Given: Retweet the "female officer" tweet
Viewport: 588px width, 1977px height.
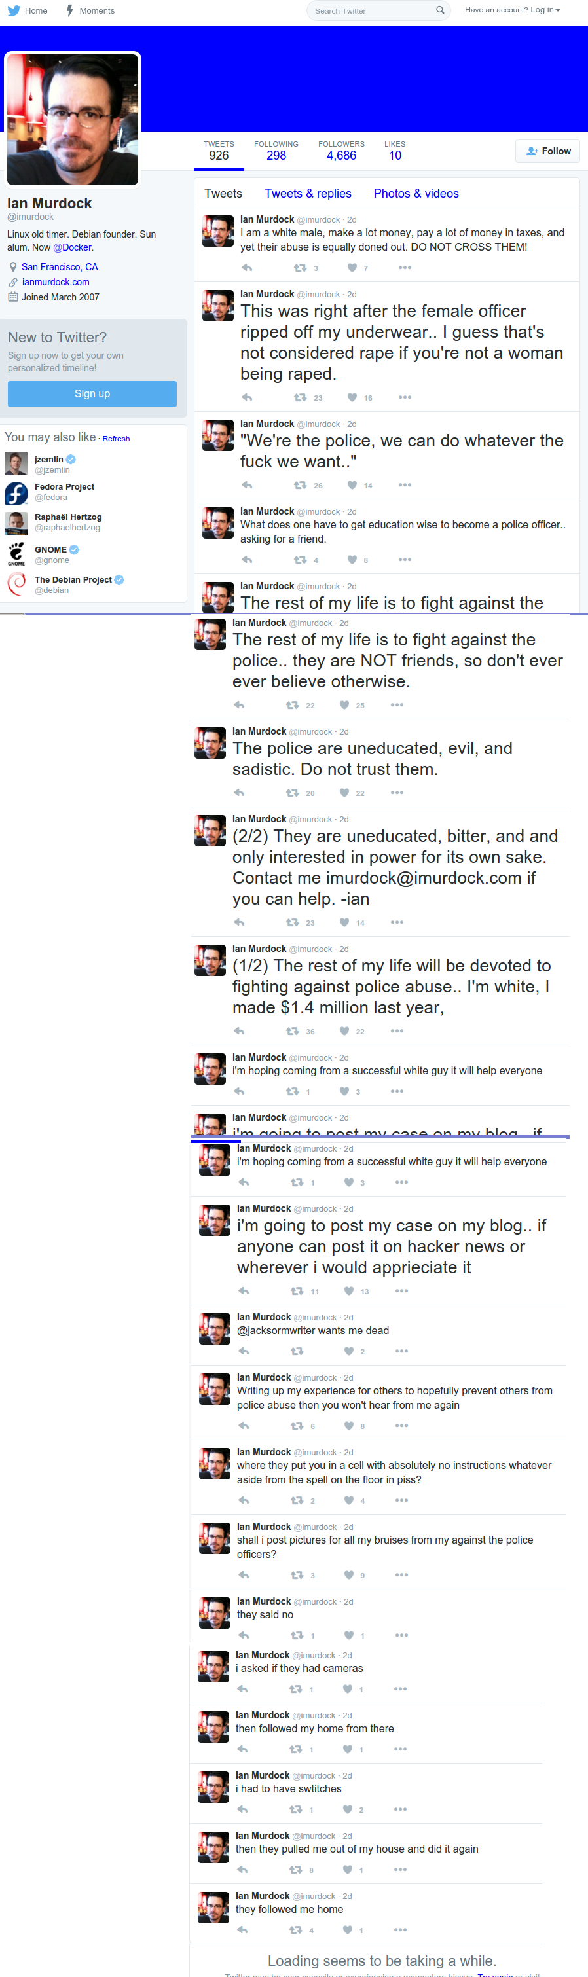Looking at the screenshot, I should [x=300, y=397].
